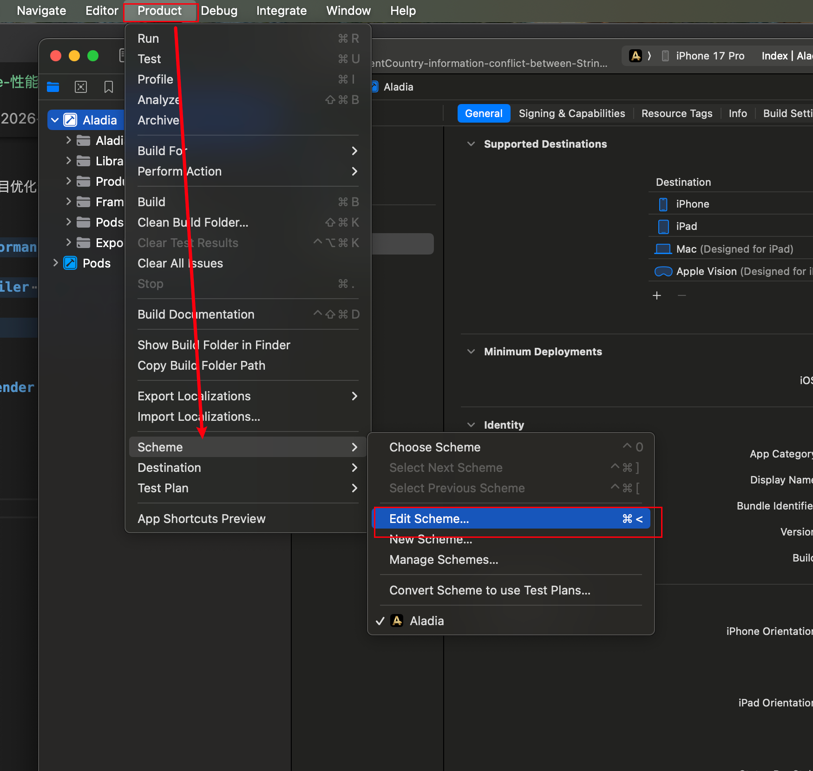Screen dimensions: 813x771
Task: Switch to Signing & Capabilities tab
Action: pos(572,113)
